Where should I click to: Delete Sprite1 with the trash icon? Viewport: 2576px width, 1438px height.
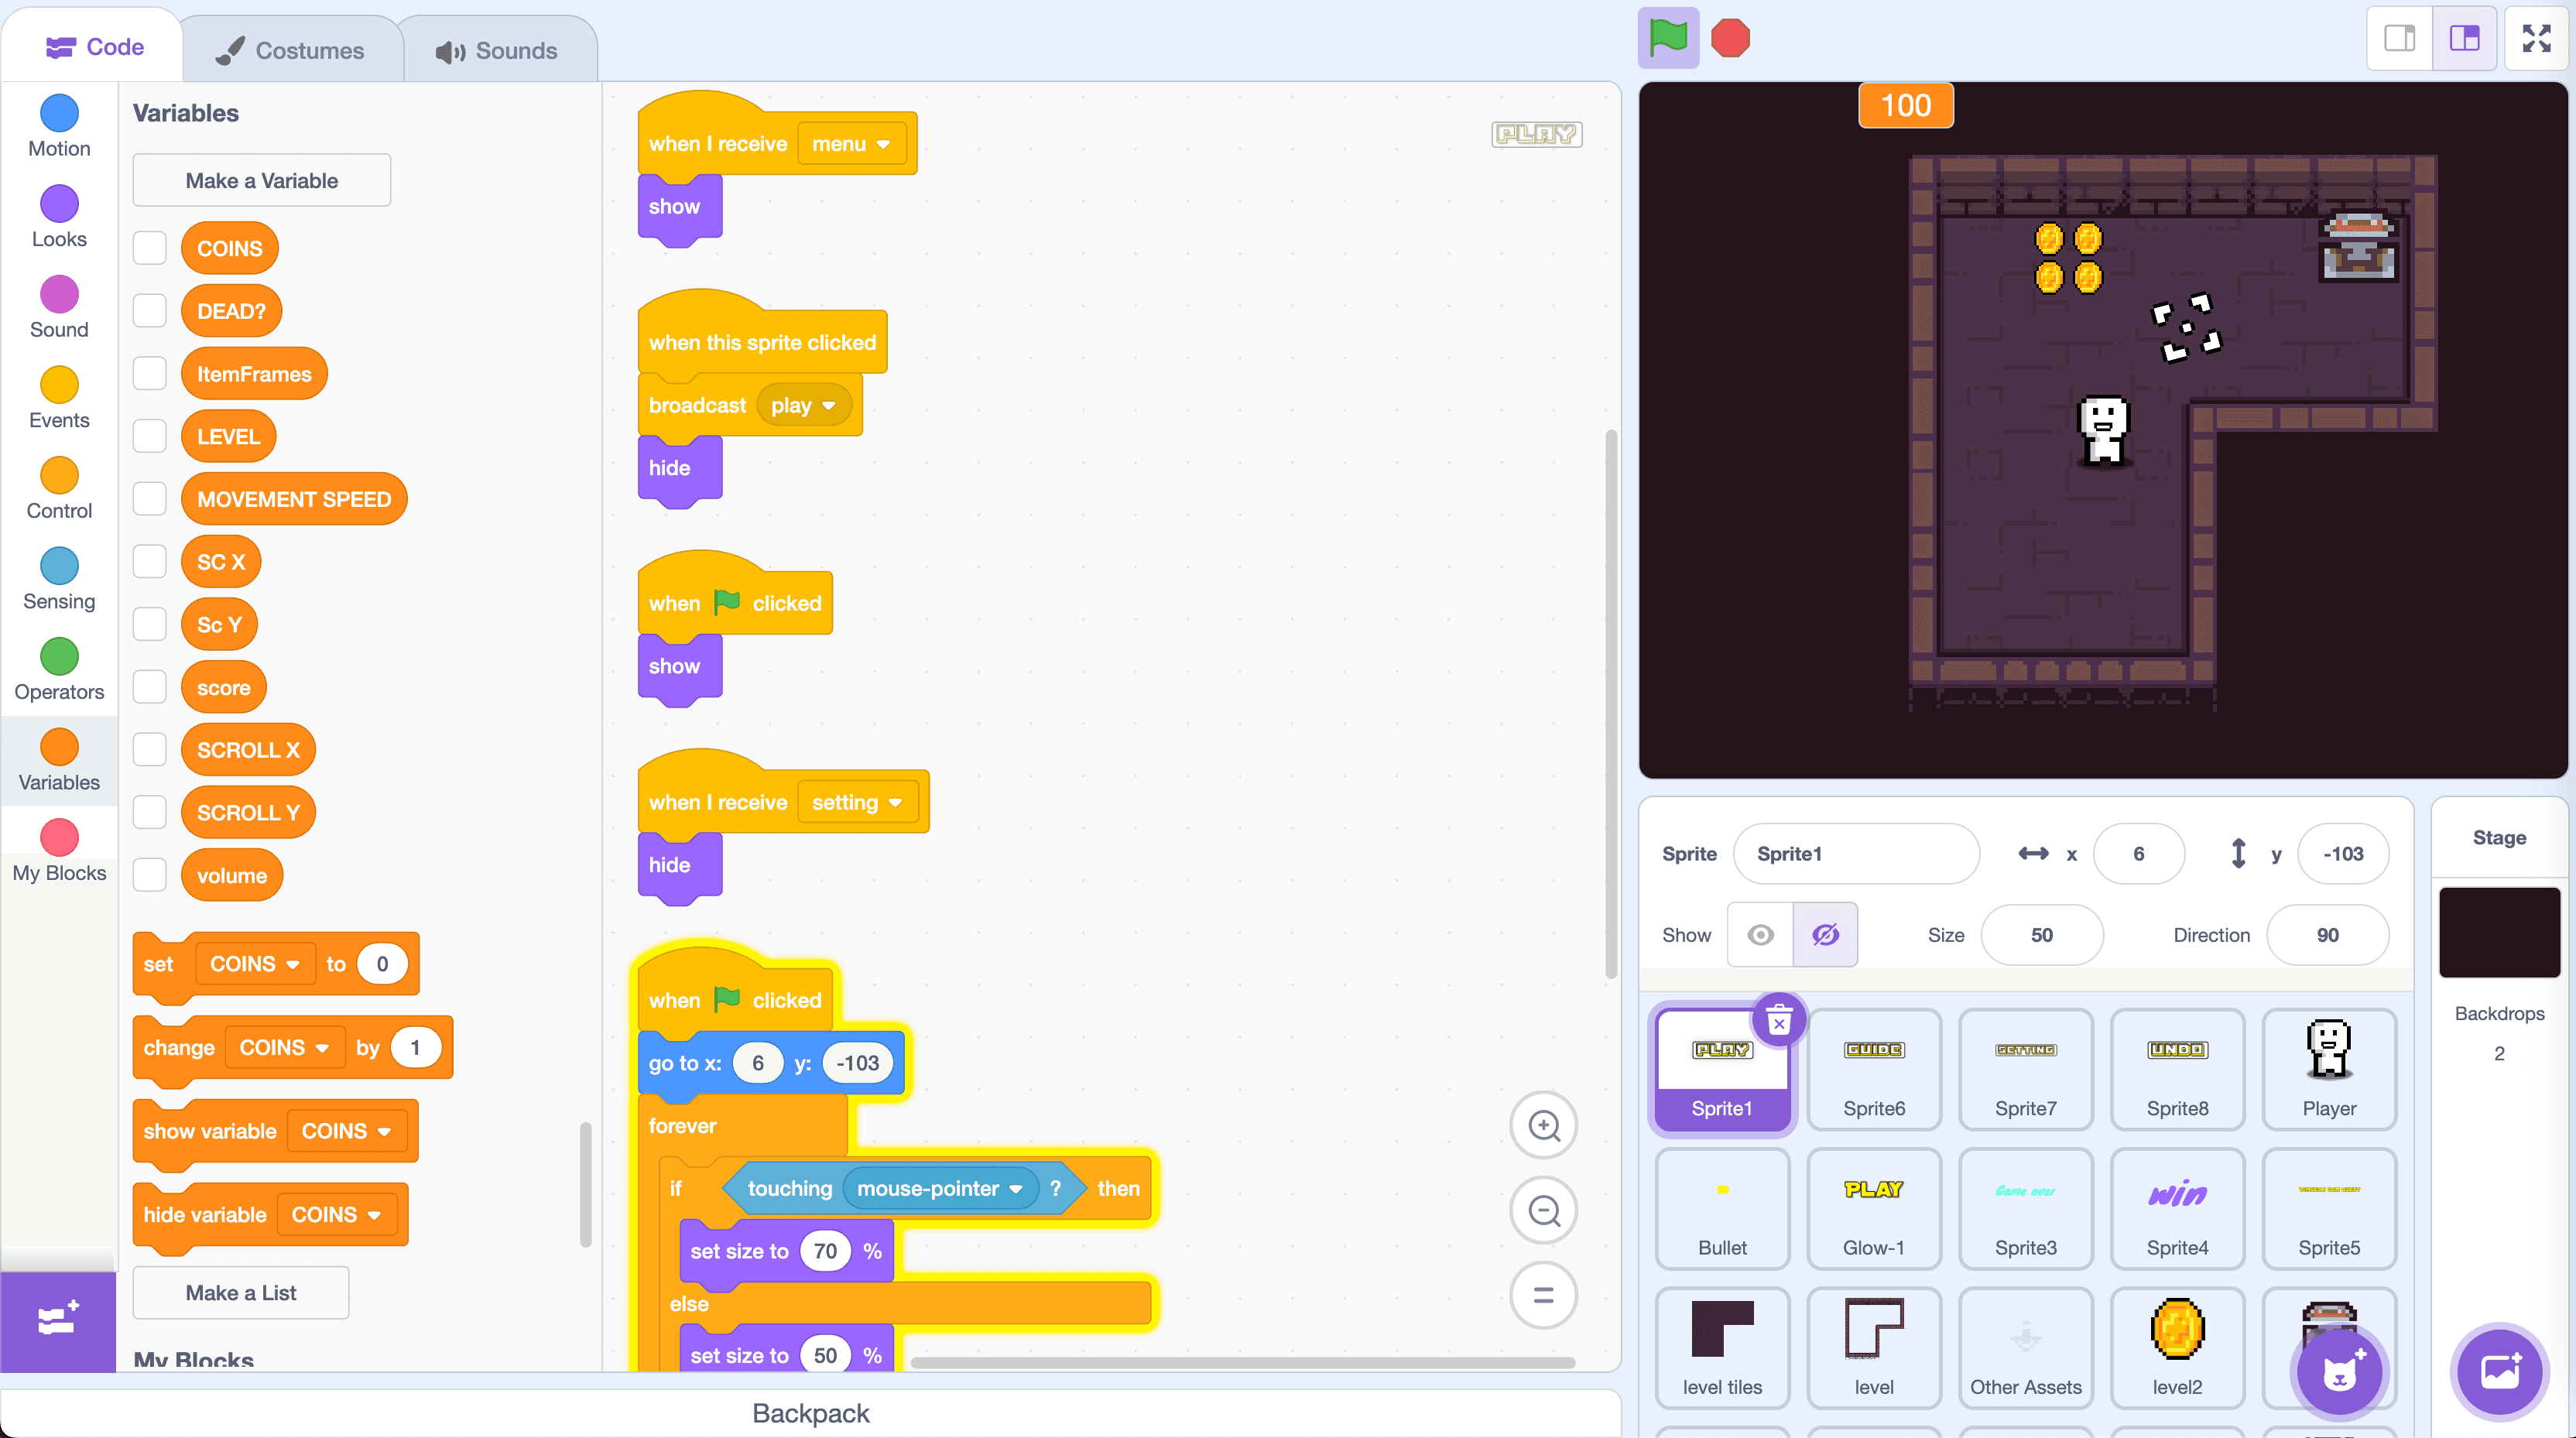(1778, 1021)
